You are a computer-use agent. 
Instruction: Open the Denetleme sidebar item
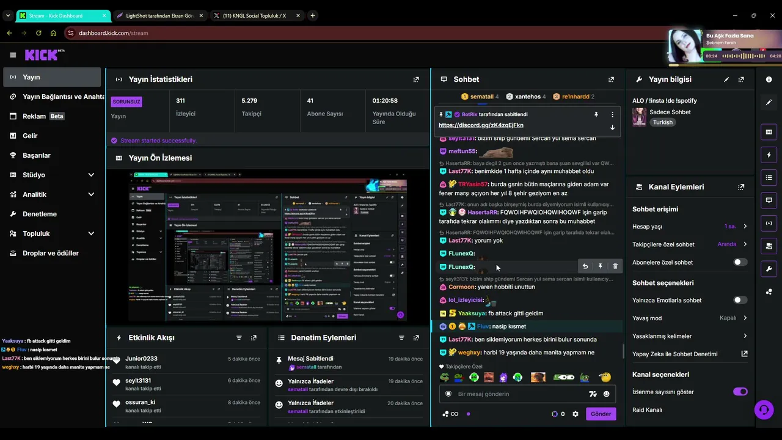(x=52, y=214)
